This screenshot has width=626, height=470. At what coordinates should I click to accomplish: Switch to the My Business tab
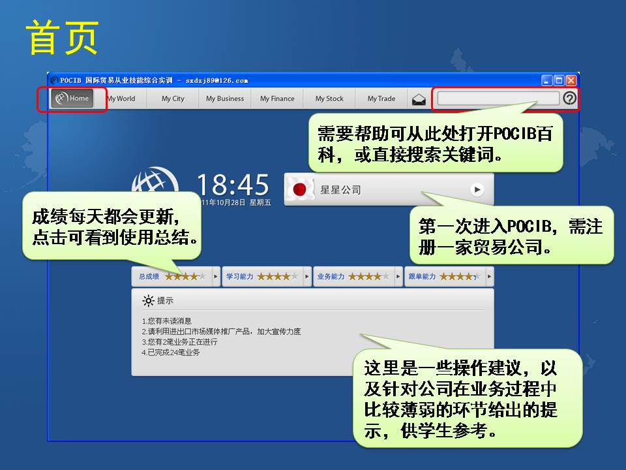tap(225, 99)
